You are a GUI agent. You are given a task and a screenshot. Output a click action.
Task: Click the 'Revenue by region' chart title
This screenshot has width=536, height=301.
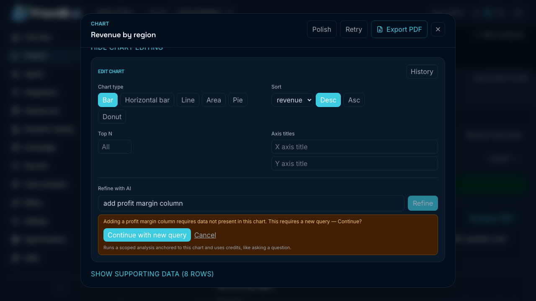coord(123,35)
